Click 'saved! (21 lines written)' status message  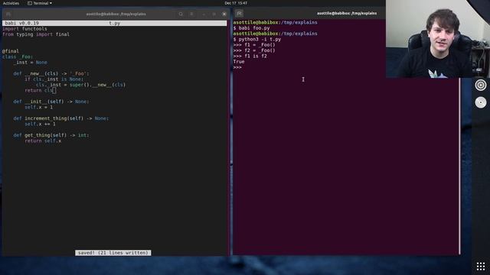(113, 253)
